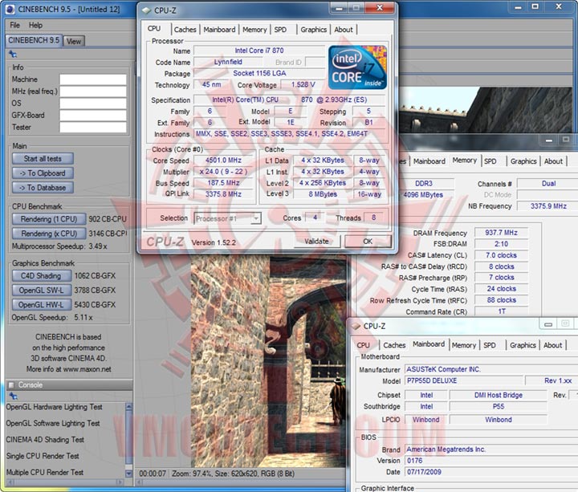This screenshot has width=578, height=492.
Task: Open Graphics tab in the Memory CPU-Z window
Action: point(523,161)
